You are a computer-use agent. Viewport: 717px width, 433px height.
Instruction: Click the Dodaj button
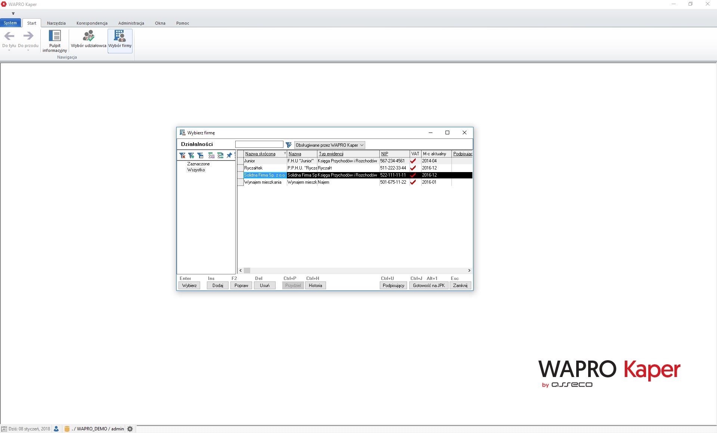click(x=218, y=286)
